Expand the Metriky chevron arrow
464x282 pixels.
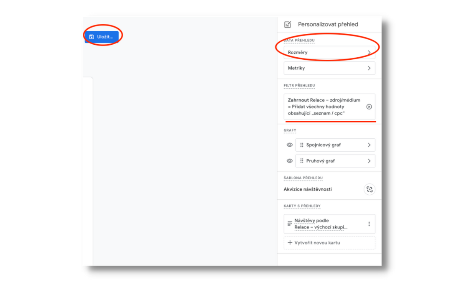tap(369, 68)
